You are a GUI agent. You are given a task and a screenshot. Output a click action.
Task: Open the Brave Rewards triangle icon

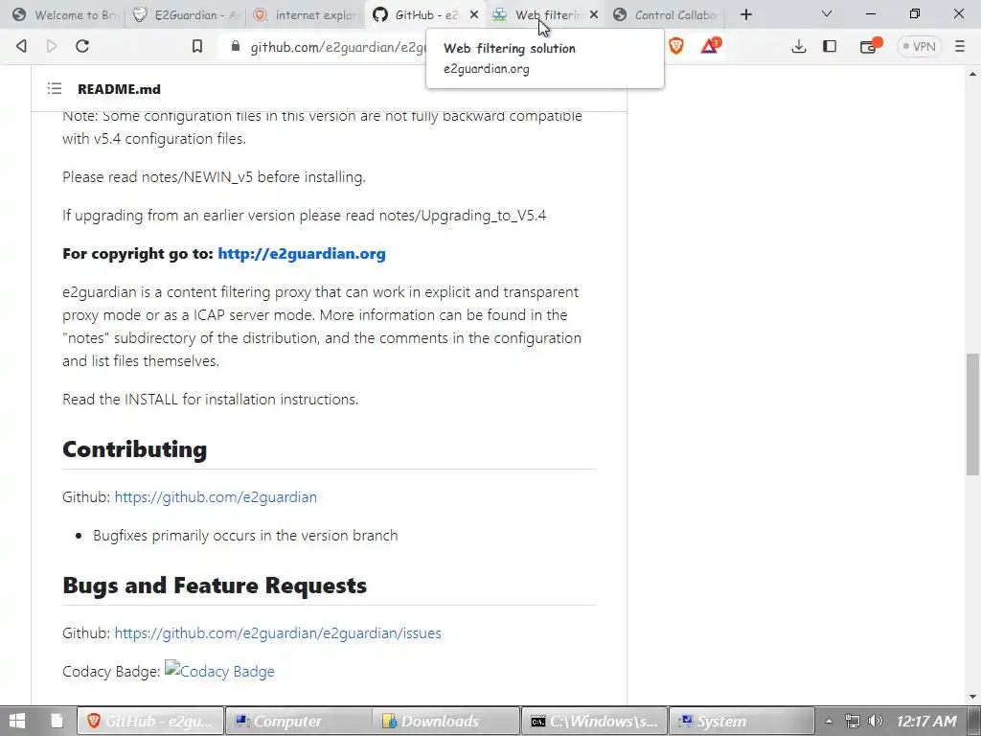[x=710, y=46]
